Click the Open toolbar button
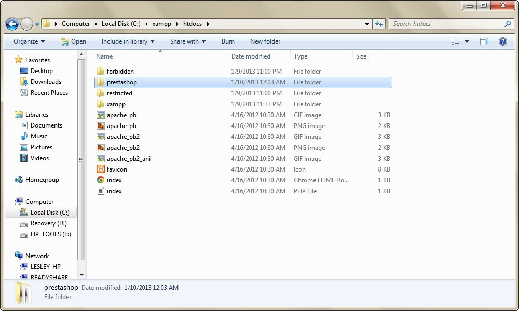Image resolution: width=519 pixels, height=311 pixels. [74, 41]
